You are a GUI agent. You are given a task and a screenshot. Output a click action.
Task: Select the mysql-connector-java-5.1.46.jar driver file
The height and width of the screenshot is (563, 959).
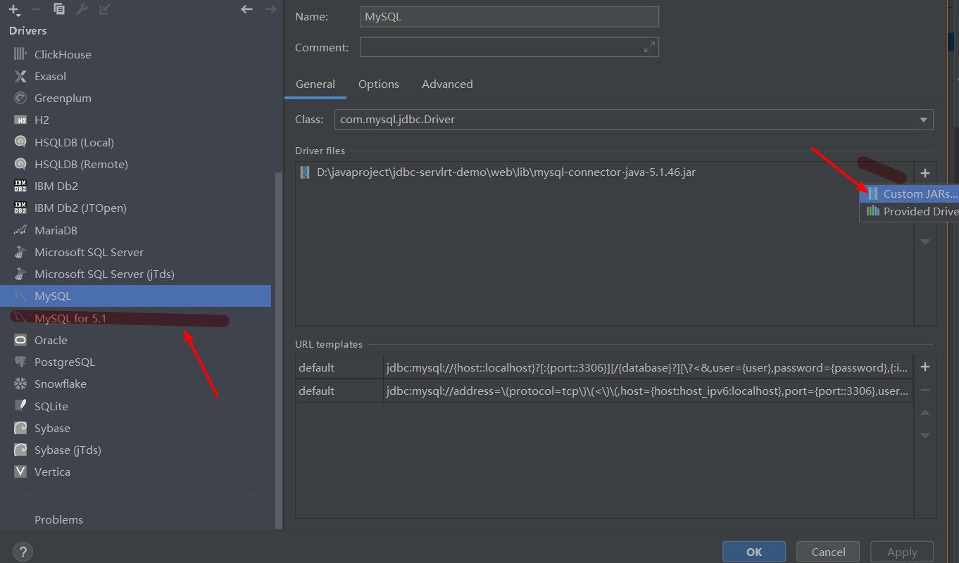604,172
